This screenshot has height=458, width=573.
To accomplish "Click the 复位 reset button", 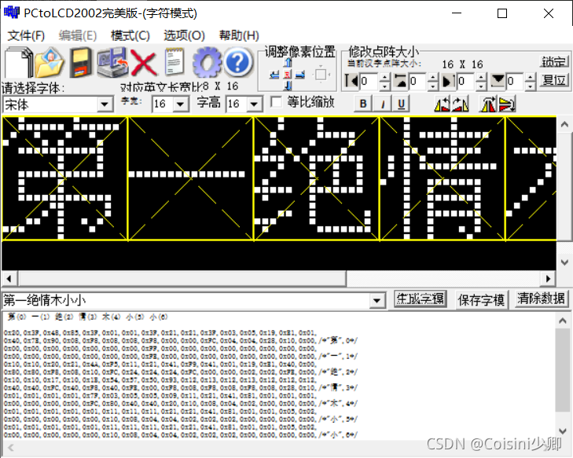I will pos(554,80).
